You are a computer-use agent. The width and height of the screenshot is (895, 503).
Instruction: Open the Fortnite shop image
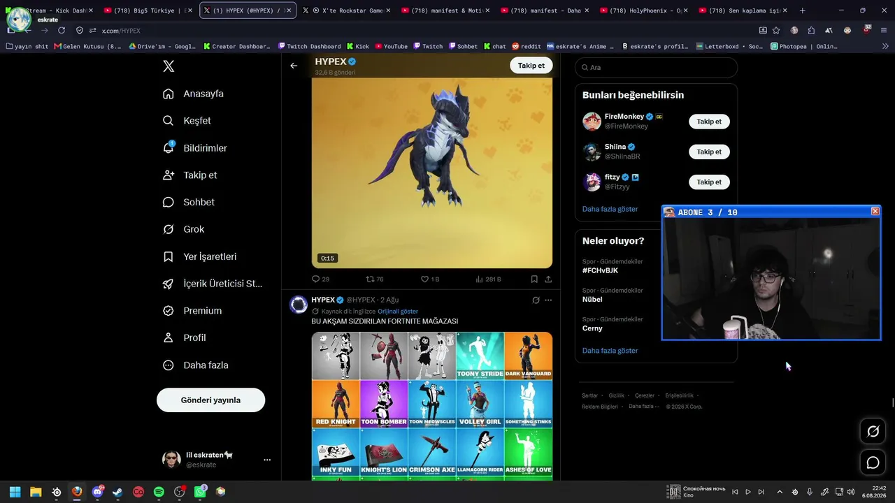pos(432,406)
